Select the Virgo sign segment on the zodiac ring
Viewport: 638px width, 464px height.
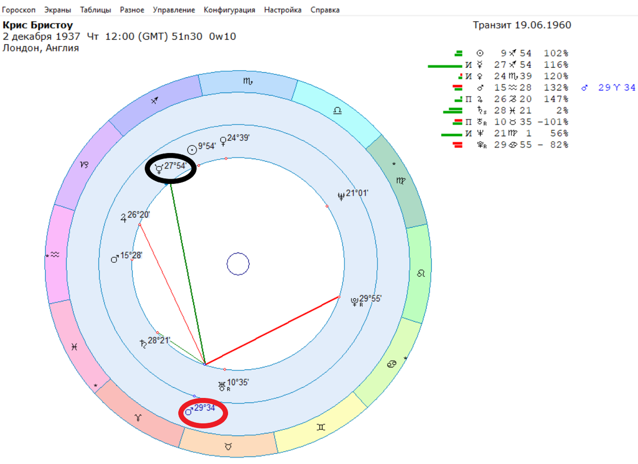[400, 180]
